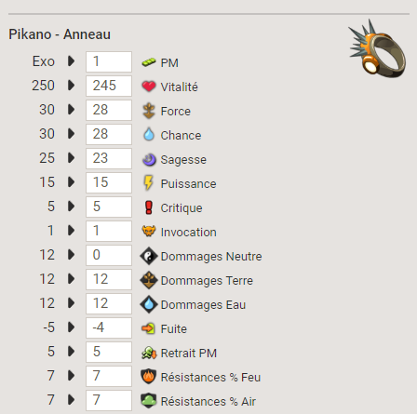Click the Résistances % Feu shield icon
Viewport: 417px width, 414px height.
coord(149,377)
